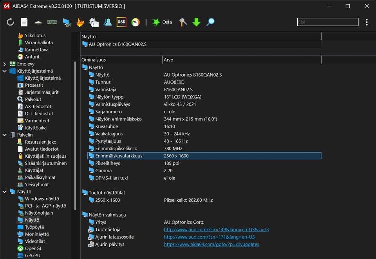
Task: Click the green download arrow icon
Action: coord(197,22)
